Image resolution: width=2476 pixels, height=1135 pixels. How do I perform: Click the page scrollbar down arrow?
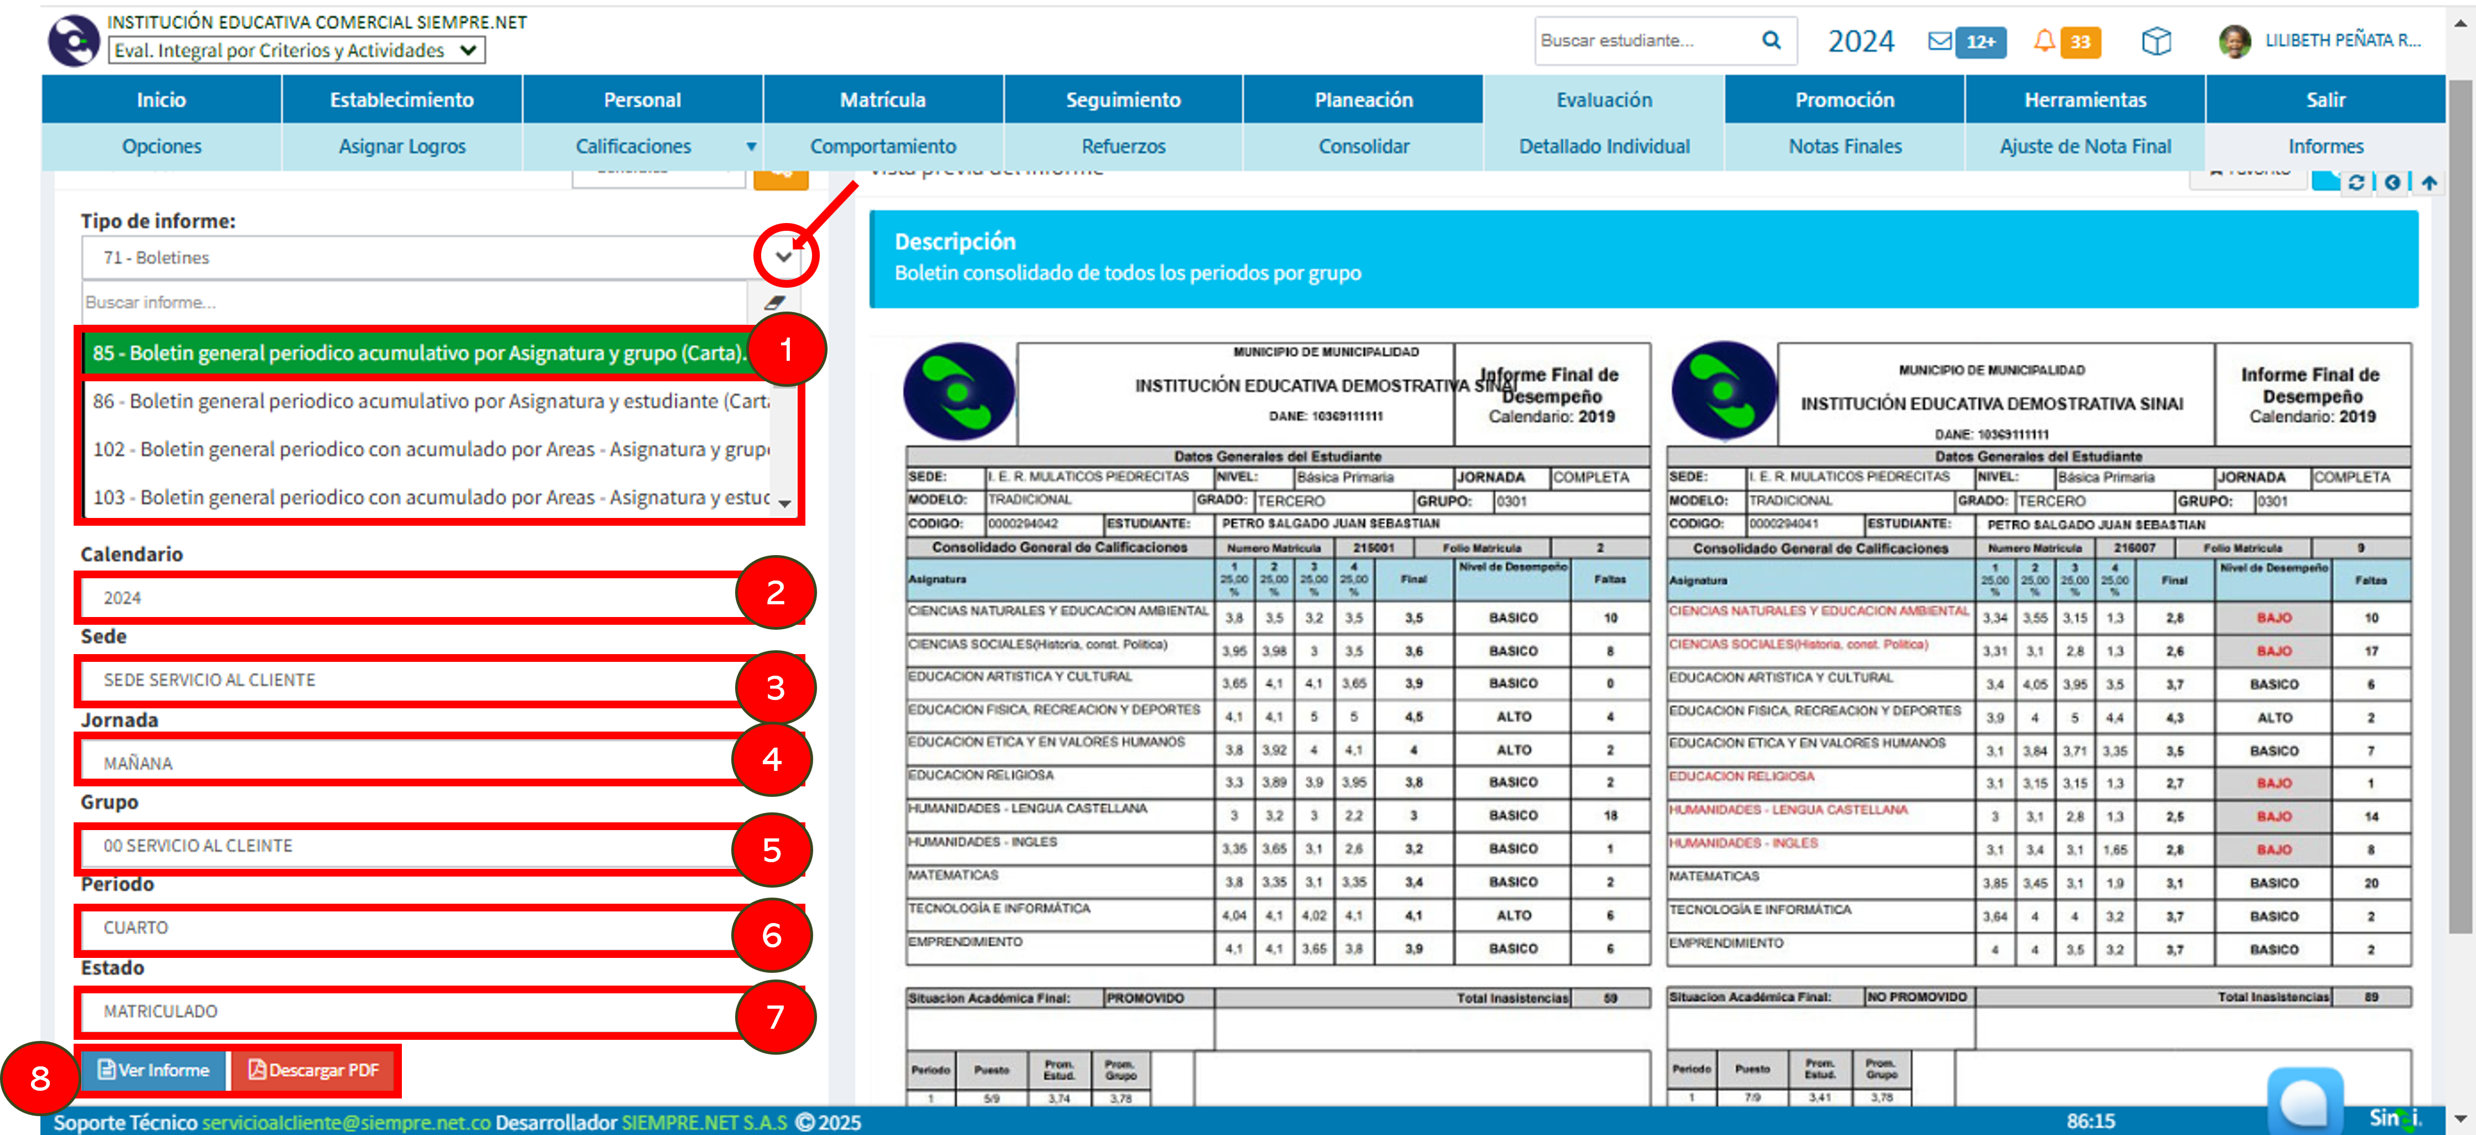click(x=2459, y=1118)
